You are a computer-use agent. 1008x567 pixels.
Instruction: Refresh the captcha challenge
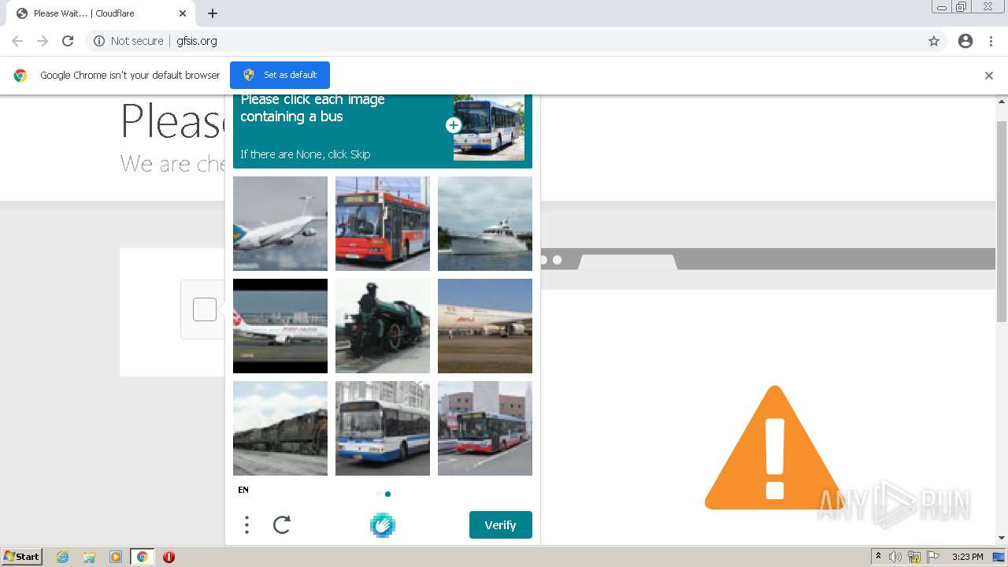point(282,524)
